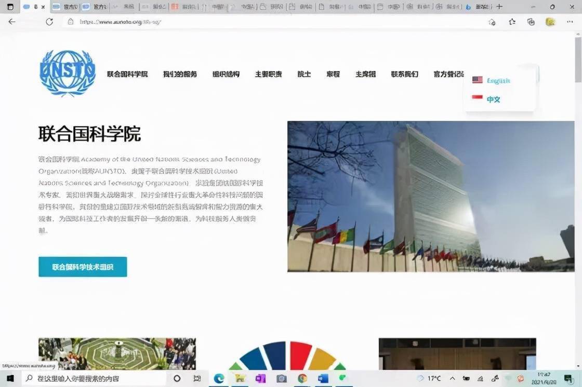
Task: Click the American flag beside English
Action: click(x=477, y=79)
